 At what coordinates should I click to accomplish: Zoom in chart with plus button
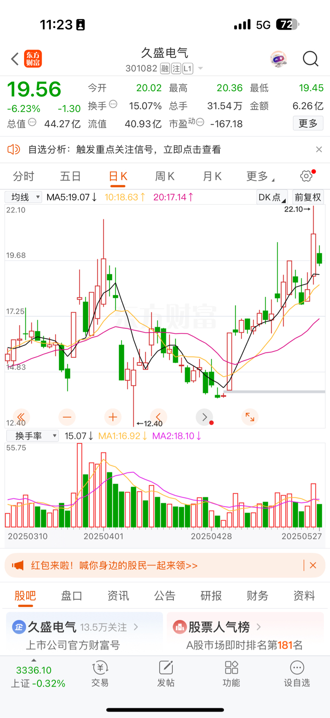[113, 417]
